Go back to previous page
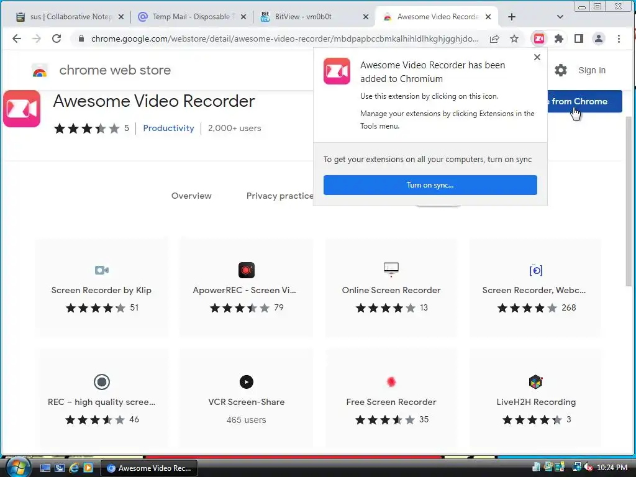 (17, 39)
